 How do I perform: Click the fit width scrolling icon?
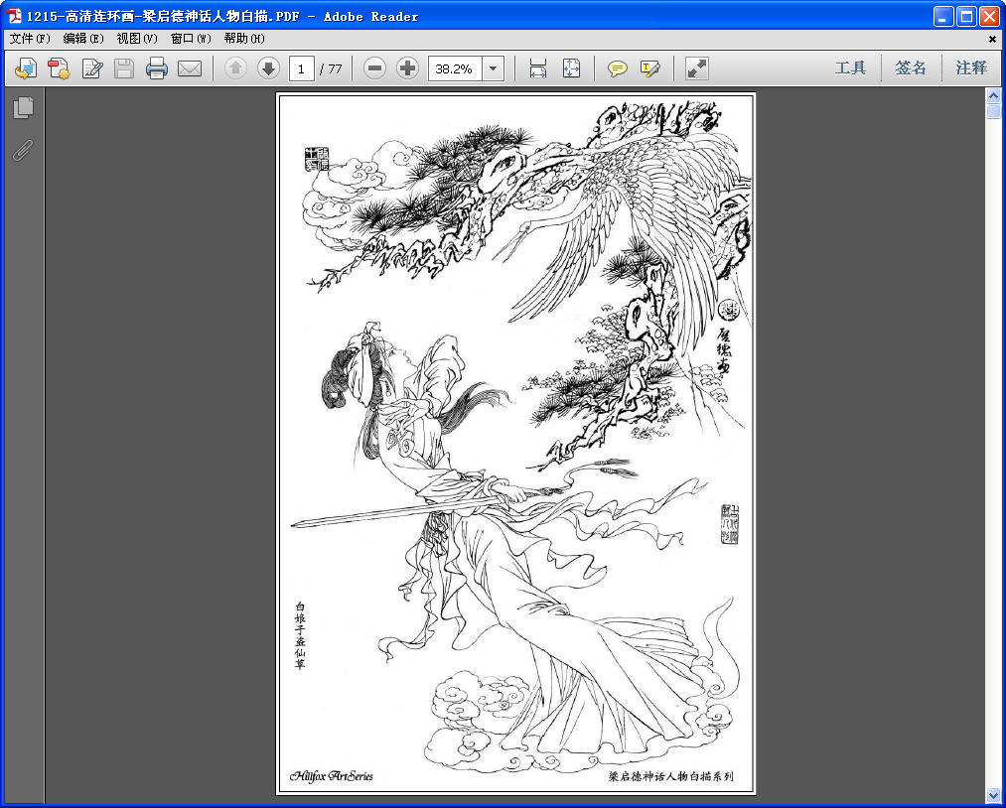pos(537,67)
